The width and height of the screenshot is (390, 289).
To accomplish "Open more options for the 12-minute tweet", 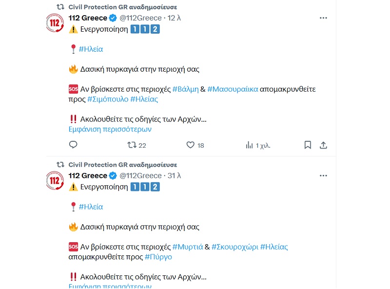I will point(323,18).
